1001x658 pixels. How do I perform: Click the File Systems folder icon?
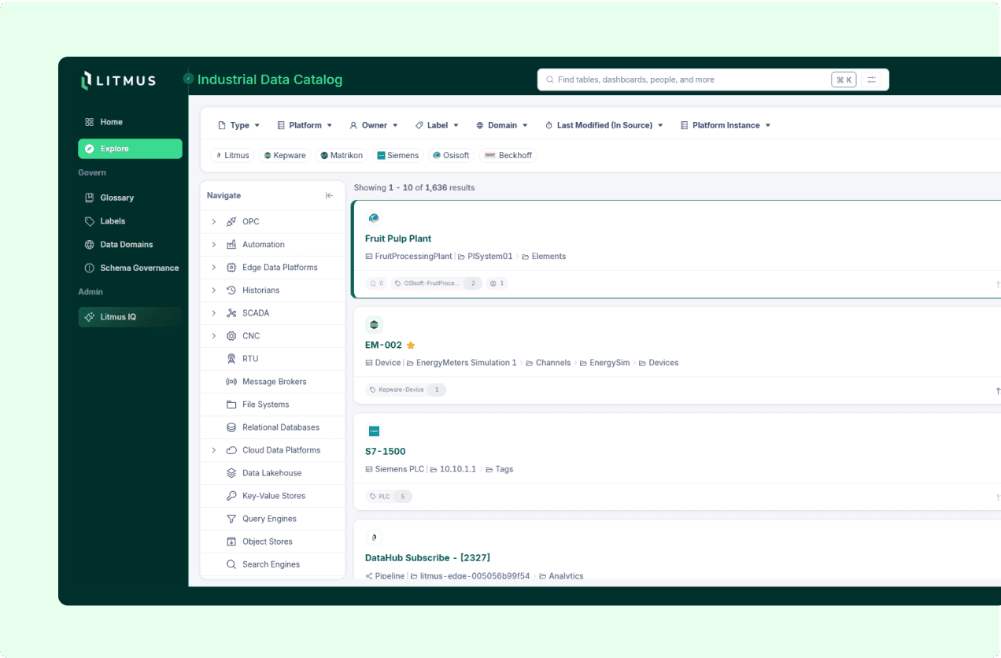pos(231,405)
